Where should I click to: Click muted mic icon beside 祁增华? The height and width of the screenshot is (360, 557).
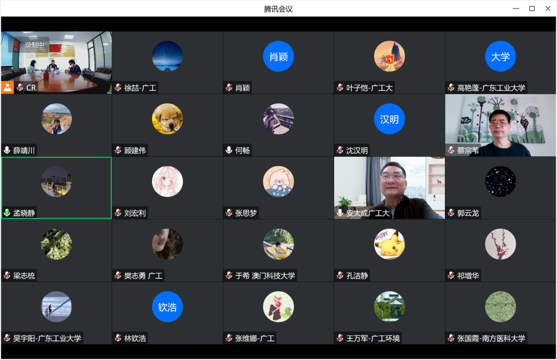click(x=451, y=276)
